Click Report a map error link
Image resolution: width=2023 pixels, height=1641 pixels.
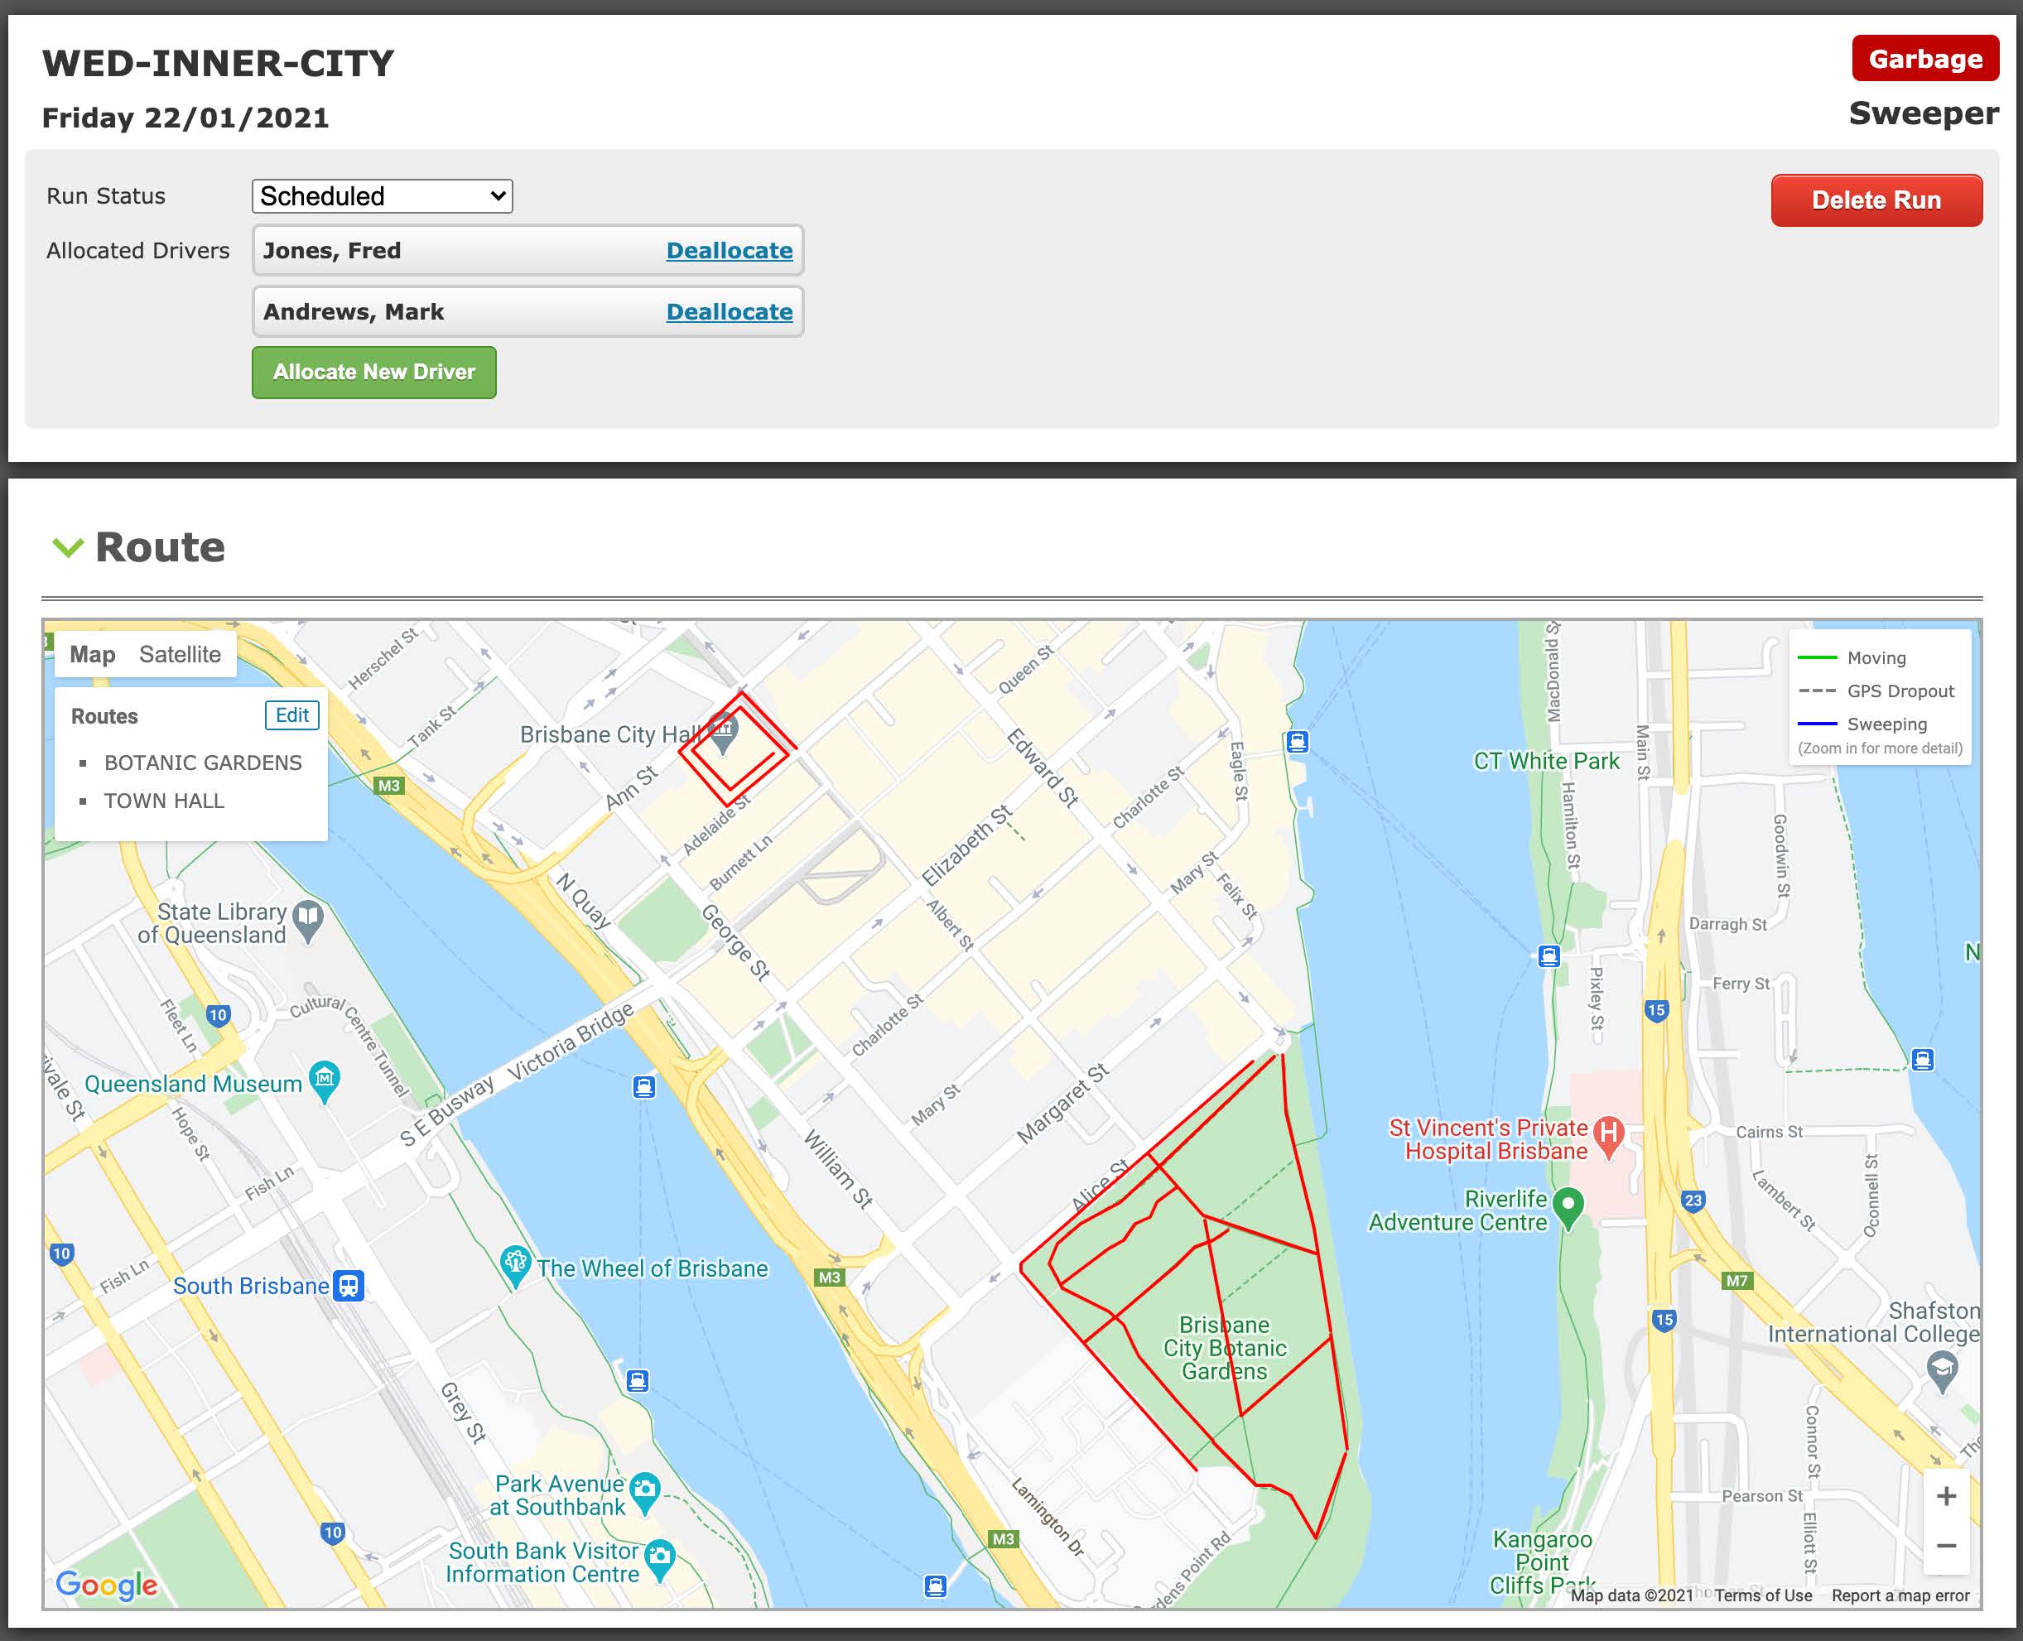(1900, 1595)
